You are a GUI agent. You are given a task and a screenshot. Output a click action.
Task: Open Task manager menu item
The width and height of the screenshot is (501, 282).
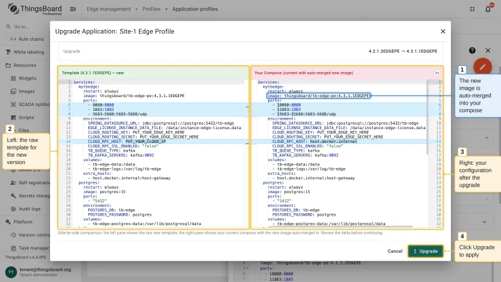34,248
